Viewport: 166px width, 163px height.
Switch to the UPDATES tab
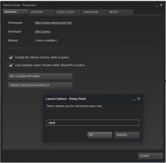(41, 12)
